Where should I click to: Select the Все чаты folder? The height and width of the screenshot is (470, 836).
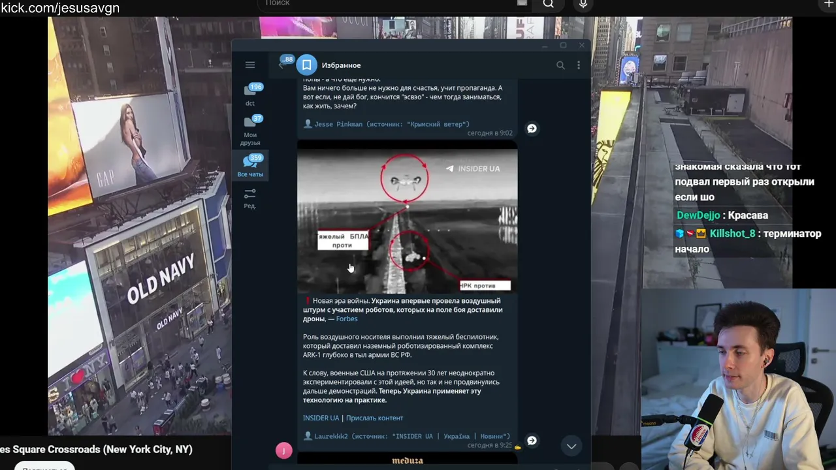point(250,166)
